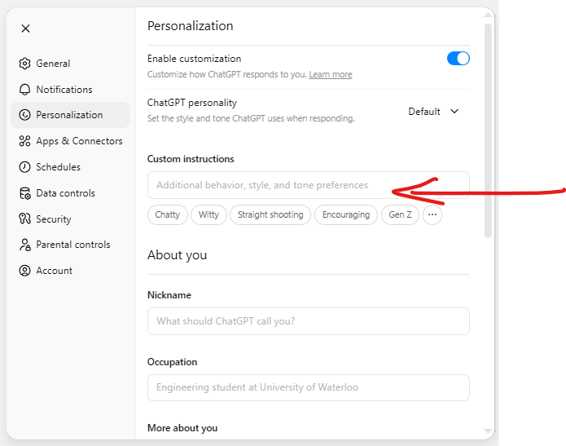Click the Security icon
This screenshot has width=566, height=446.
point(25,219)
